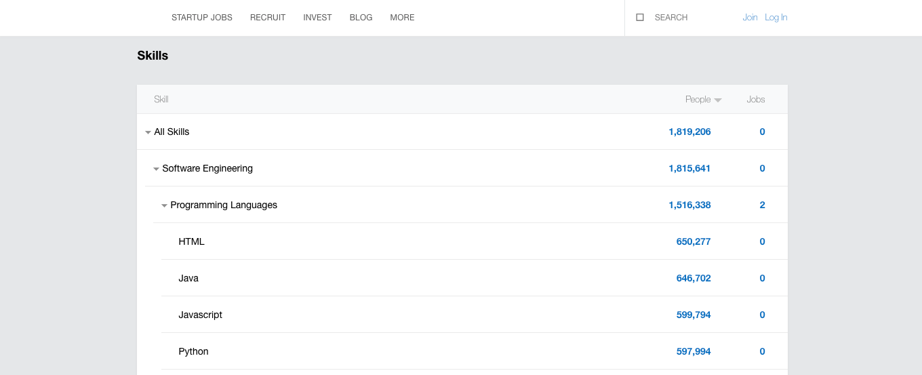The height and width of the screenshot is (375, 922).
Task: Click Programming Languages jobs count 2
Action: pos(762,205)
